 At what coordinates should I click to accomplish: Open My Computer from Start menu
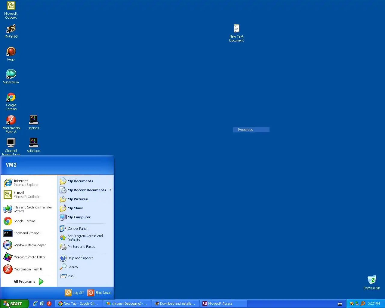[x=85, y=217]
